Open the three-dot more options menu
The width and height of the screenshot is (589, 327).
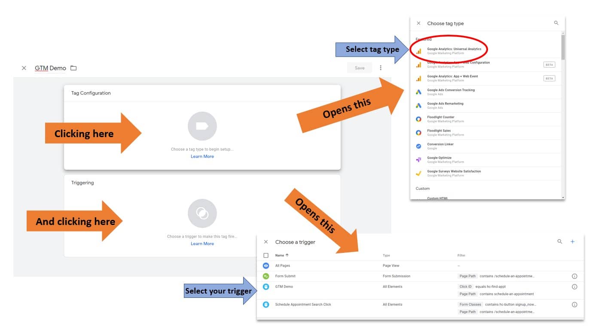point(381,68)
